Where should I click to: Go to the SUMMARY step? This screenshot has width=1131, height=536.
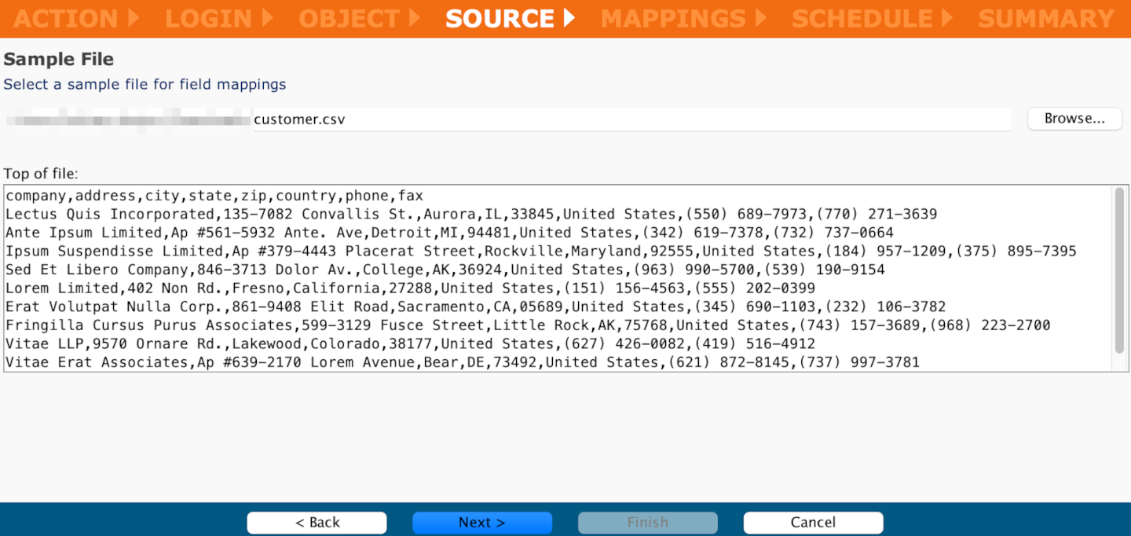coord(1046,19)
